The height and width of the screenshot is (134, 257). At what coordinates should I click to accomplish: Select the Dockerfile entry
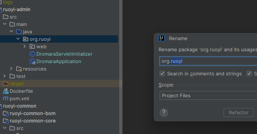point(21,91)
